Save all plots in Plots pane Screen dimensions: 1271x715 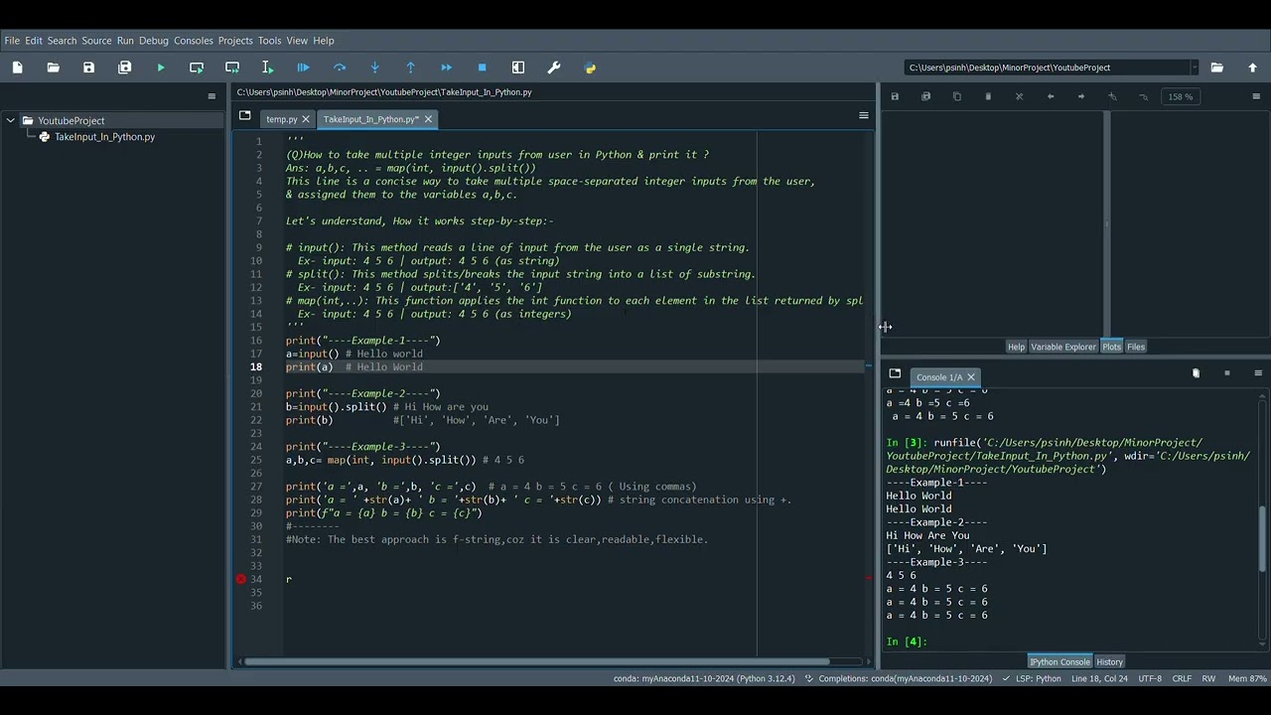926,96
